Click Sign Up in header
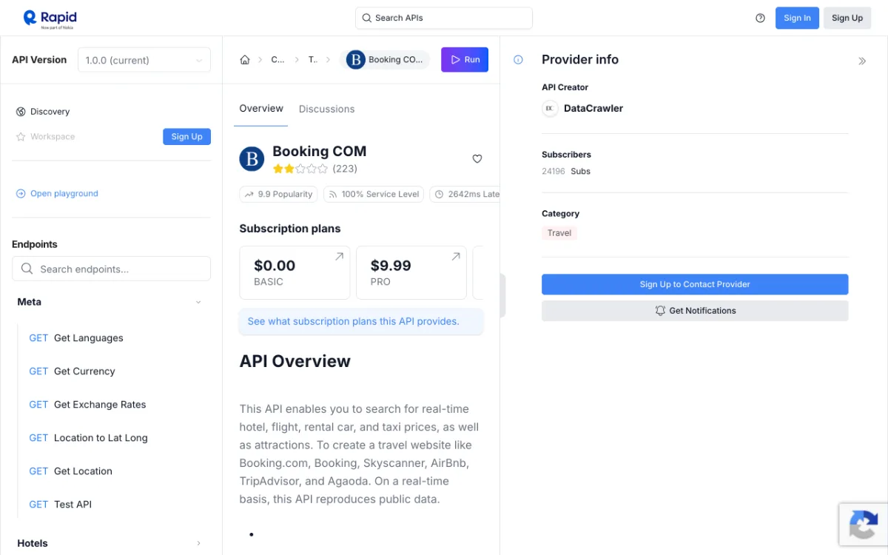Image resolution: width=888 pixels, height=555 pixels. pyautogui.click(x=847, y=18)
